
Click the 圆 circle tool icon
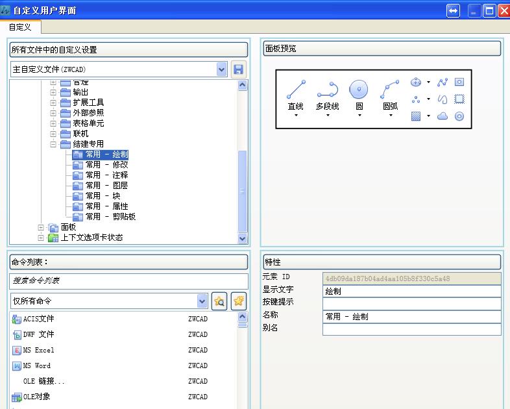pos(359,90)
